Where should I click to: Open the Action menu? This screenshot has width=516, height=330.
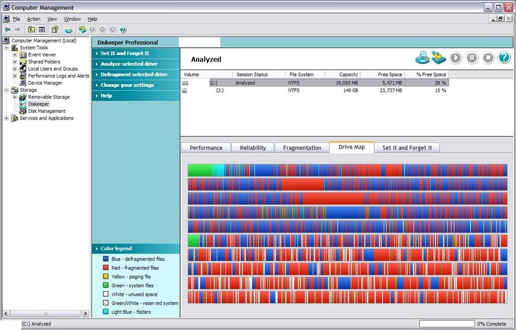tap(34, 19)
